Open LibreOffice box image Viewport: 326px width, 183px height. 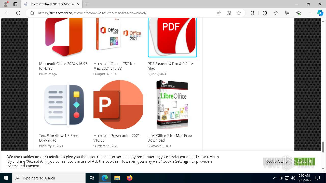[x=172, y=105]
